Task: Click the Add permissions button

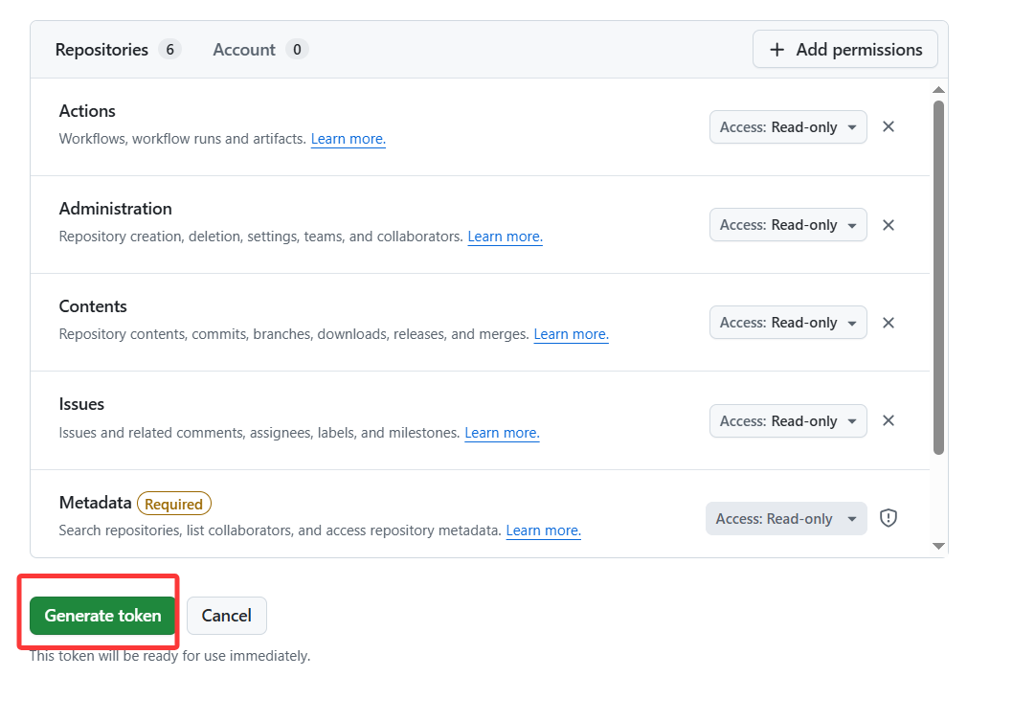Action: pyautogui.click(x=844, y=50)
